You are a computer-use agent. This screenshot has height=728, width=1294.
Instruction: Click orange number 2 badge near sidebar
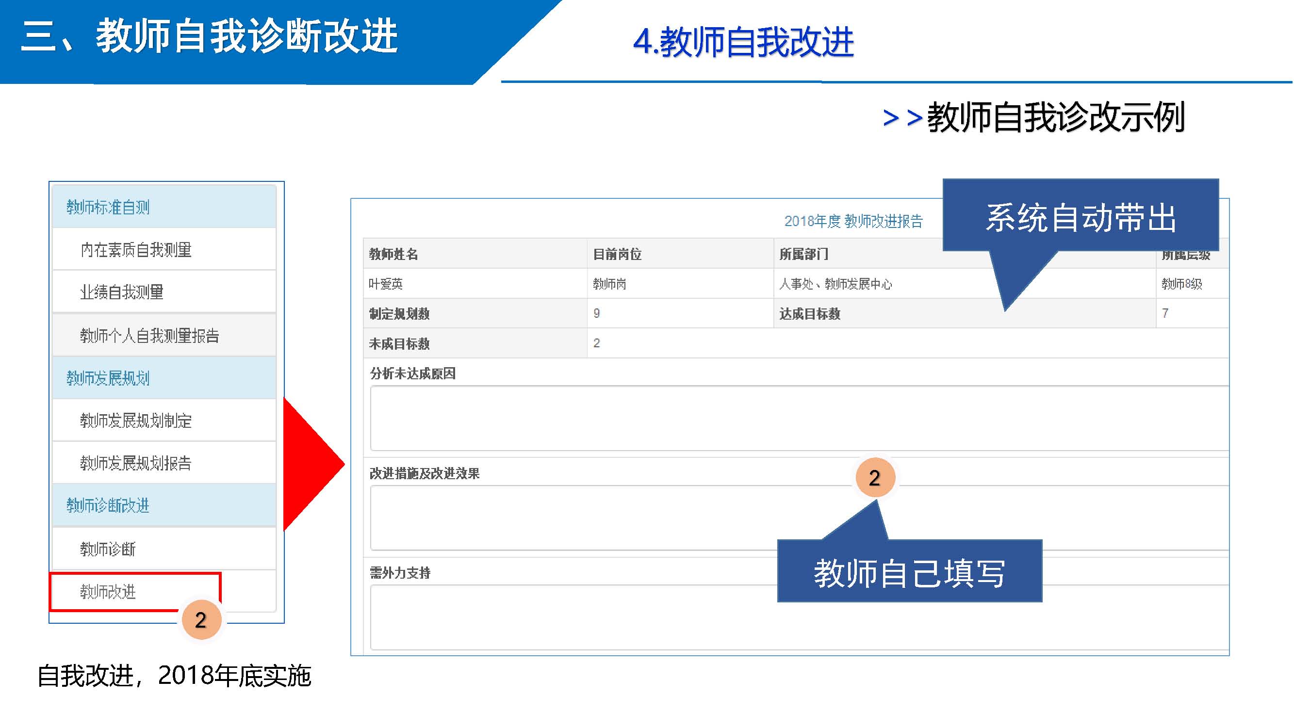[201, 620]
